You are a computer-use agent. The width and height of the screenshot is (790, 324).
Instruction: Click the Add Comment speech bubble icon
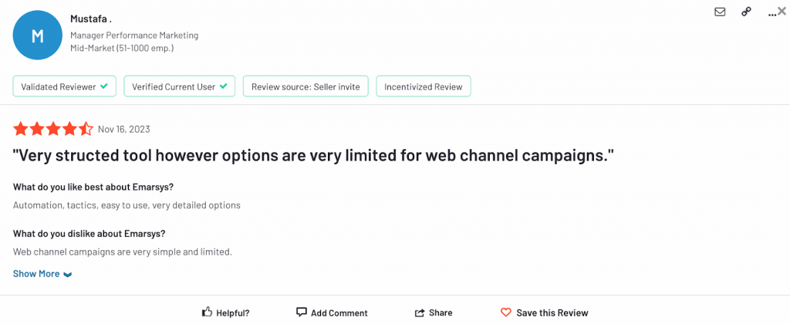click(301, 312)
